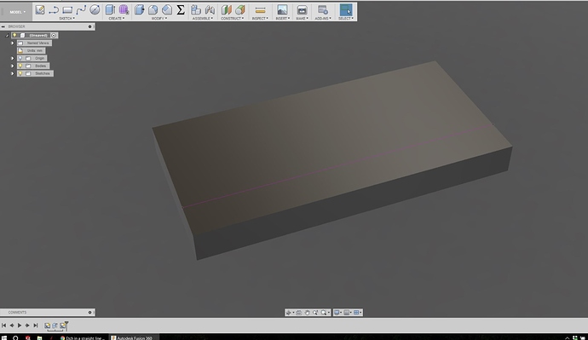Click the COMMENTS panel options dot
Viewport: 588px width, 340px height.
(x=89, y=312)
